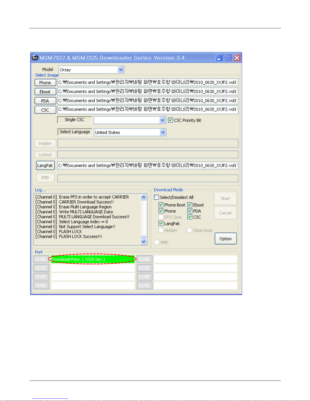Screen dimensions: 310x401
Task: Click the downloader app icon in title bar
Action: click(x=35, y=58)
